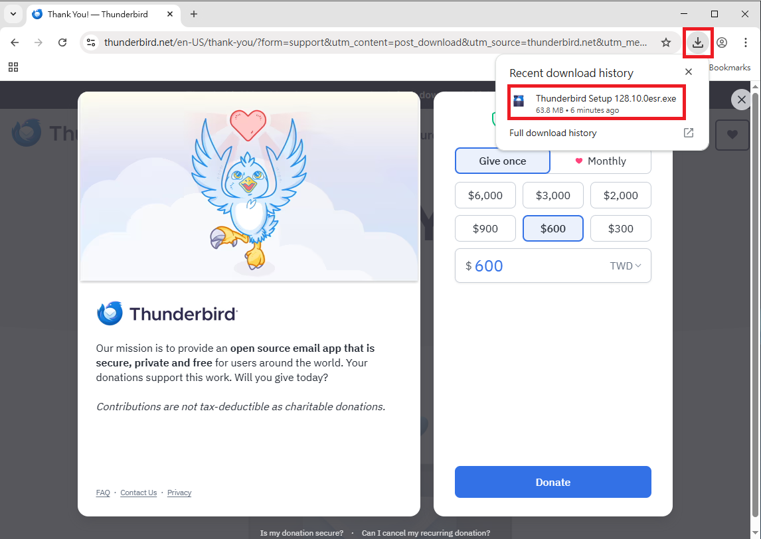Switch to Monthly donation frequency

601,161
